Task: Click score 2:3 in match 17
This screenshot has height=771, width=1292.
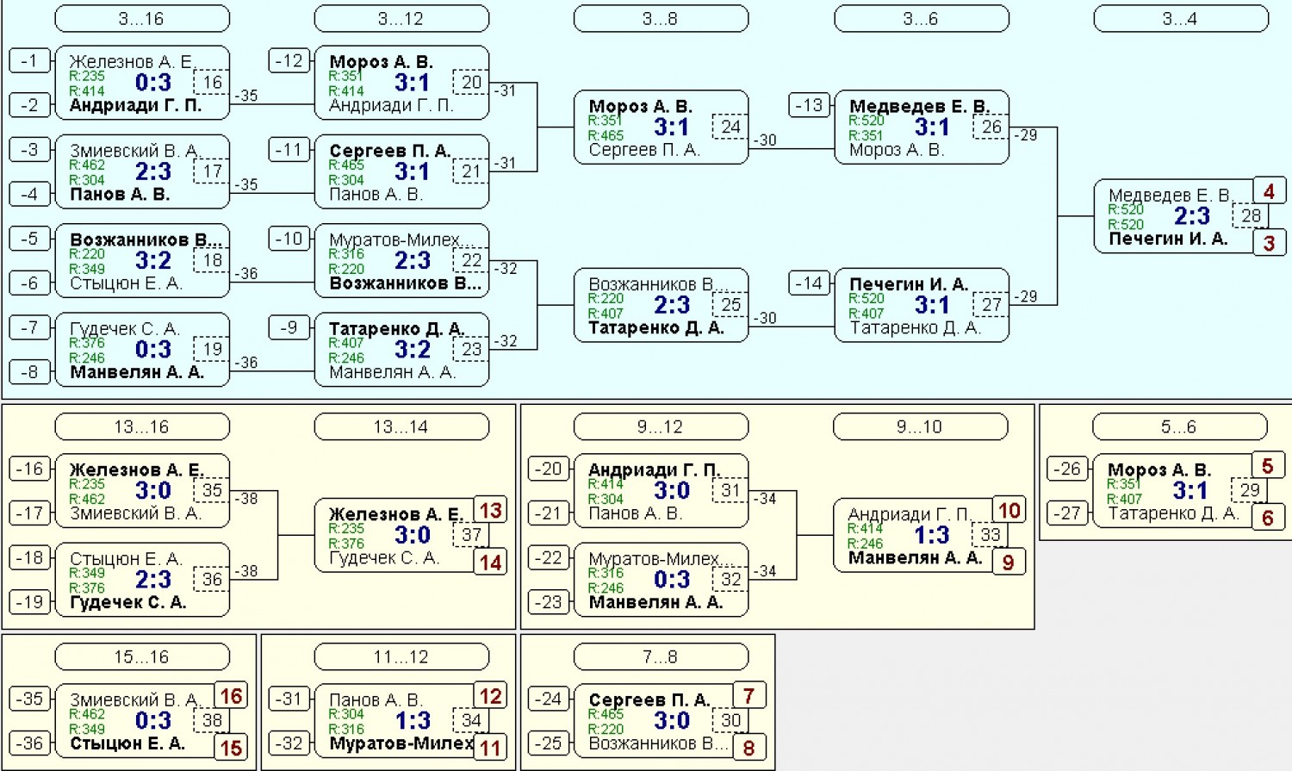Action: tap(153, 171)
